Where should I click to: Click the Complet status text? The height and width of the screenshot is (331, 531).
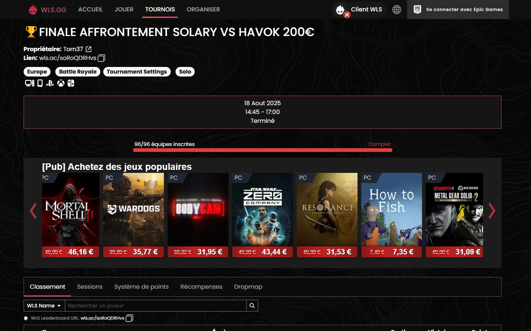click(379, 144)
